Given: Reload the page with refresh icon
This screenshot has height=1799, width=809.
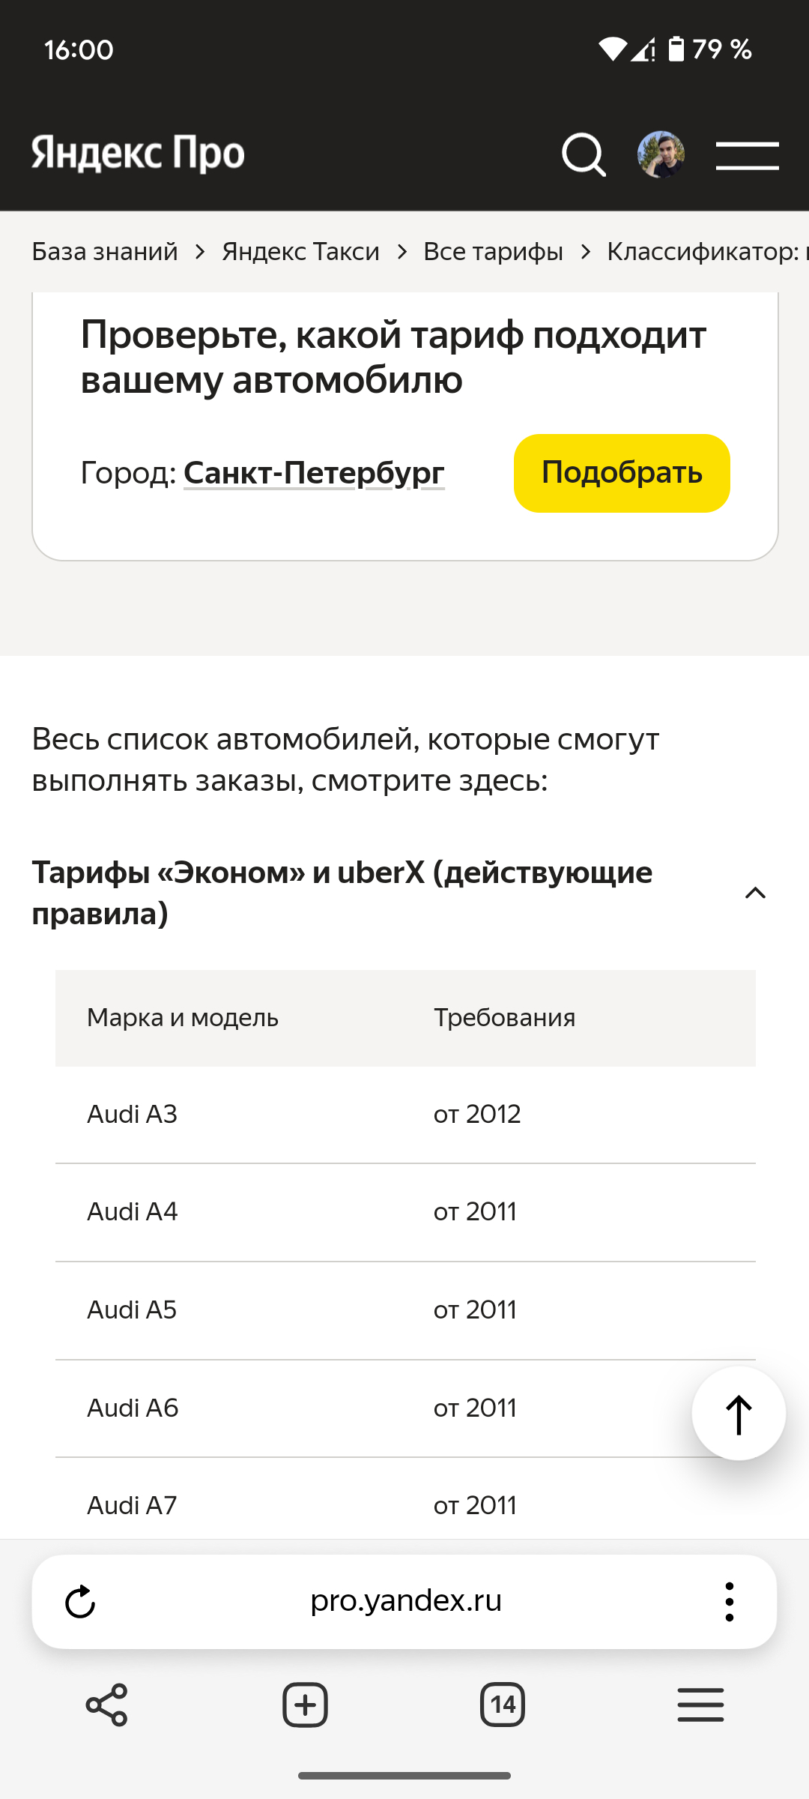Looking at the screenshot, I should pos(80,1602).
